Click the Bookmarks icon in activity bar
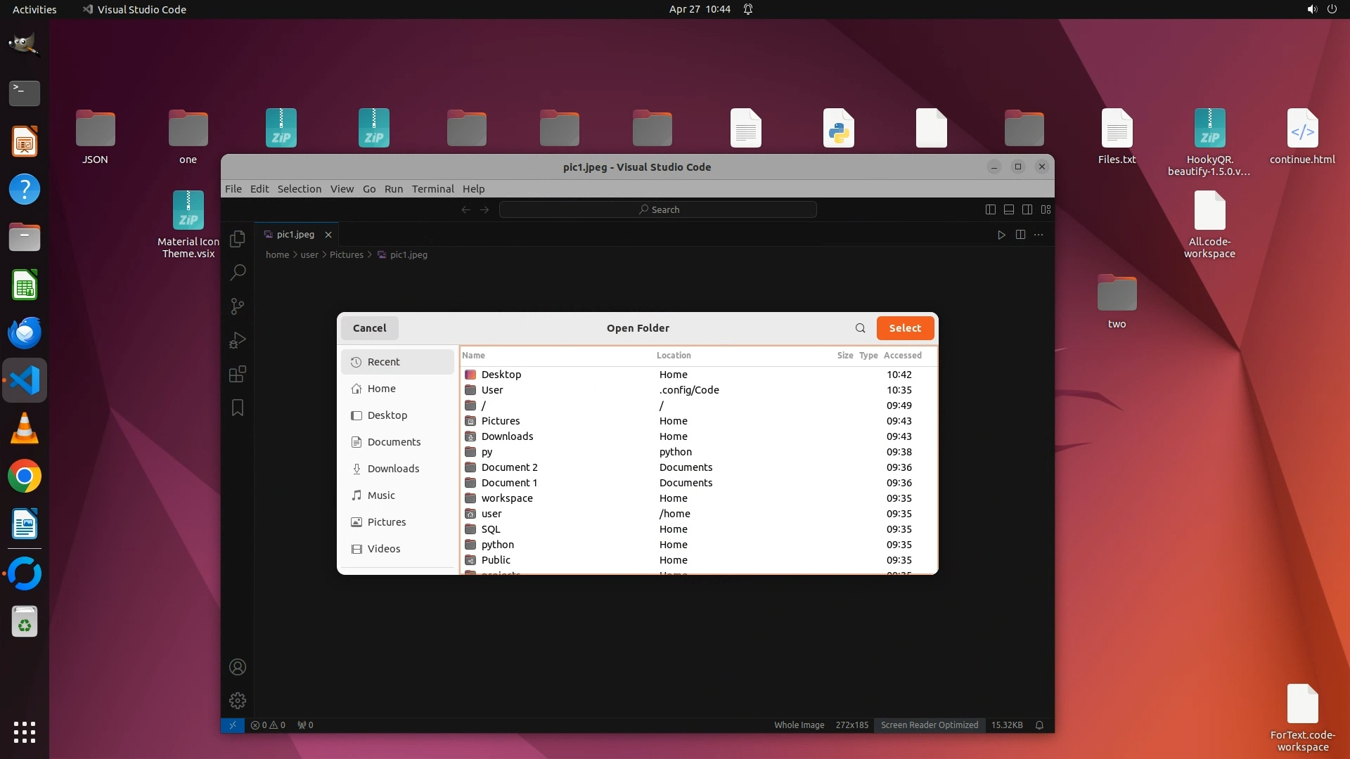 [238, 408]
